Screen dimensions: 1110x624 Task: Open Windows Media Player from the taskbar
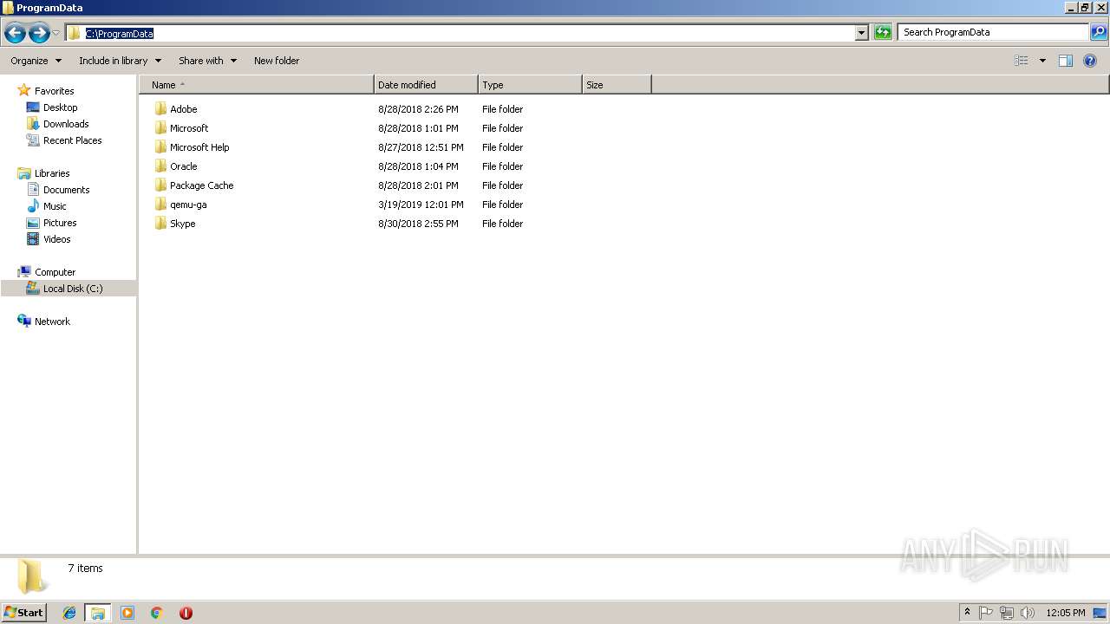coord(127,613)
